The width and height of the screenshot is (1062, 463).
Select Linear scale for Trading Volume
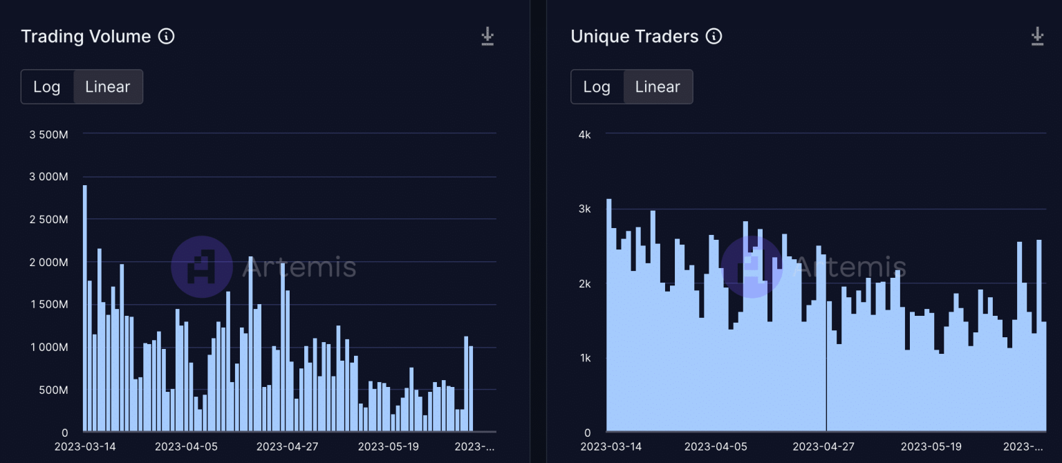(x=108, y=87)
